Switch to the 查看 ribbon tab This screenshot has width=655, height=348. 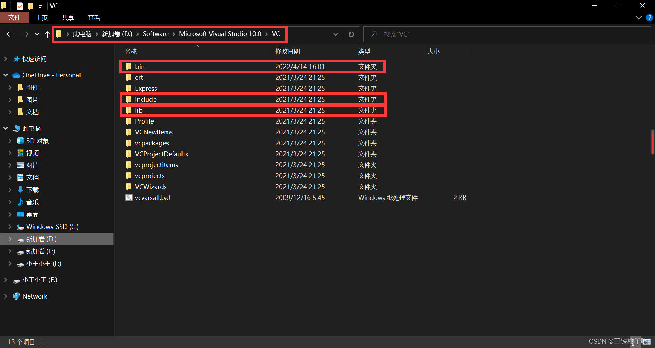pos(94,18)
